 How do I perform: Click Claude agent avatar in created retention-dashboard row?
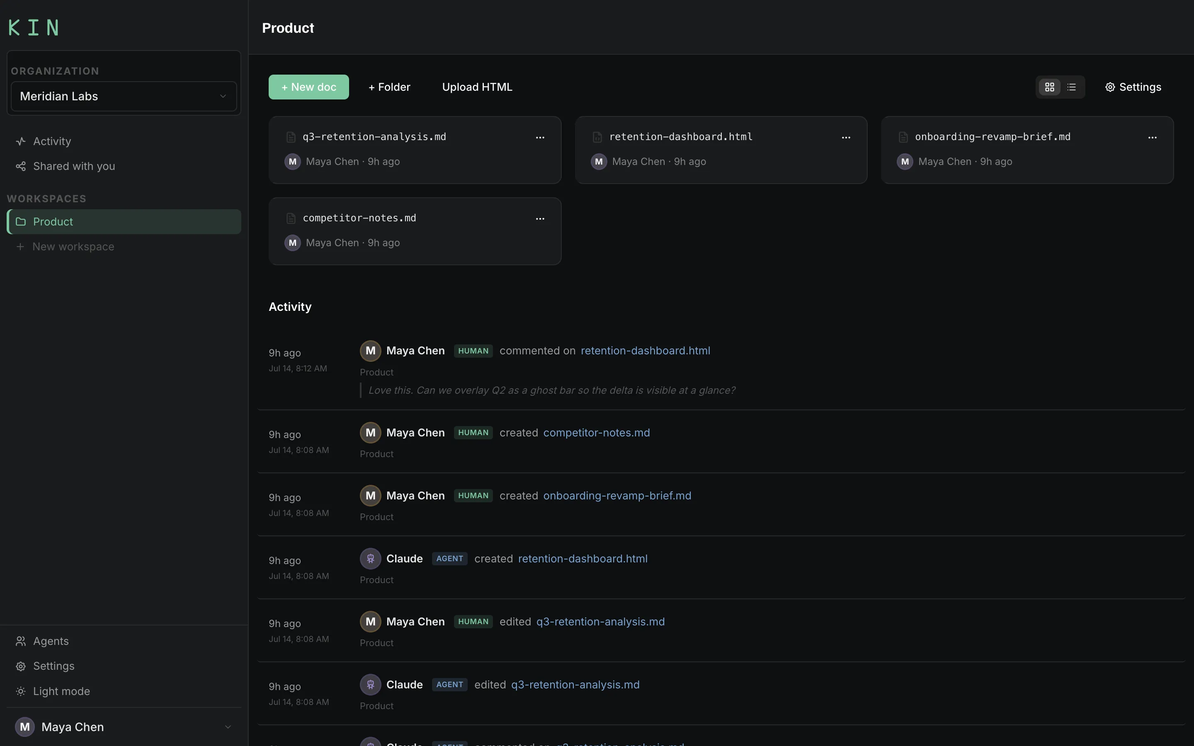coord(371,559)
